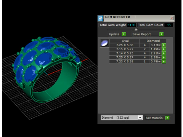Click the 0.79tw weight cell
The height and width of the screenshot is (137, 183).
[156, 61]
